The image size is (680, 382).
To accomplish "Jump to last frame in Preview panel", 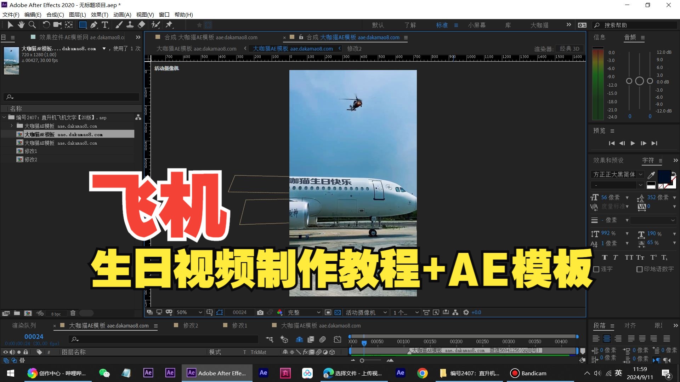I will 654,143.
